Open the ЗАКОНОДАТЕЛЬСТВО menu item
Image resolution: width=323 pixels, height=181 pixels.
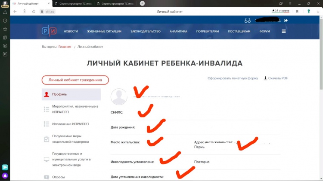145,31
